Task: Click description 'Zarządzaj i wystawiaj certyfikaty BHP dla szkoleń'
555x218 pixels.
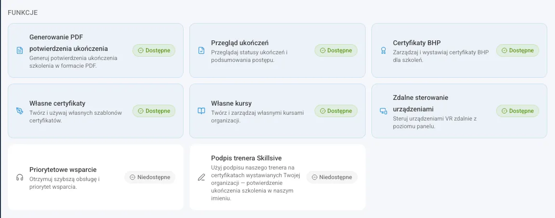Action: [441, 56]
